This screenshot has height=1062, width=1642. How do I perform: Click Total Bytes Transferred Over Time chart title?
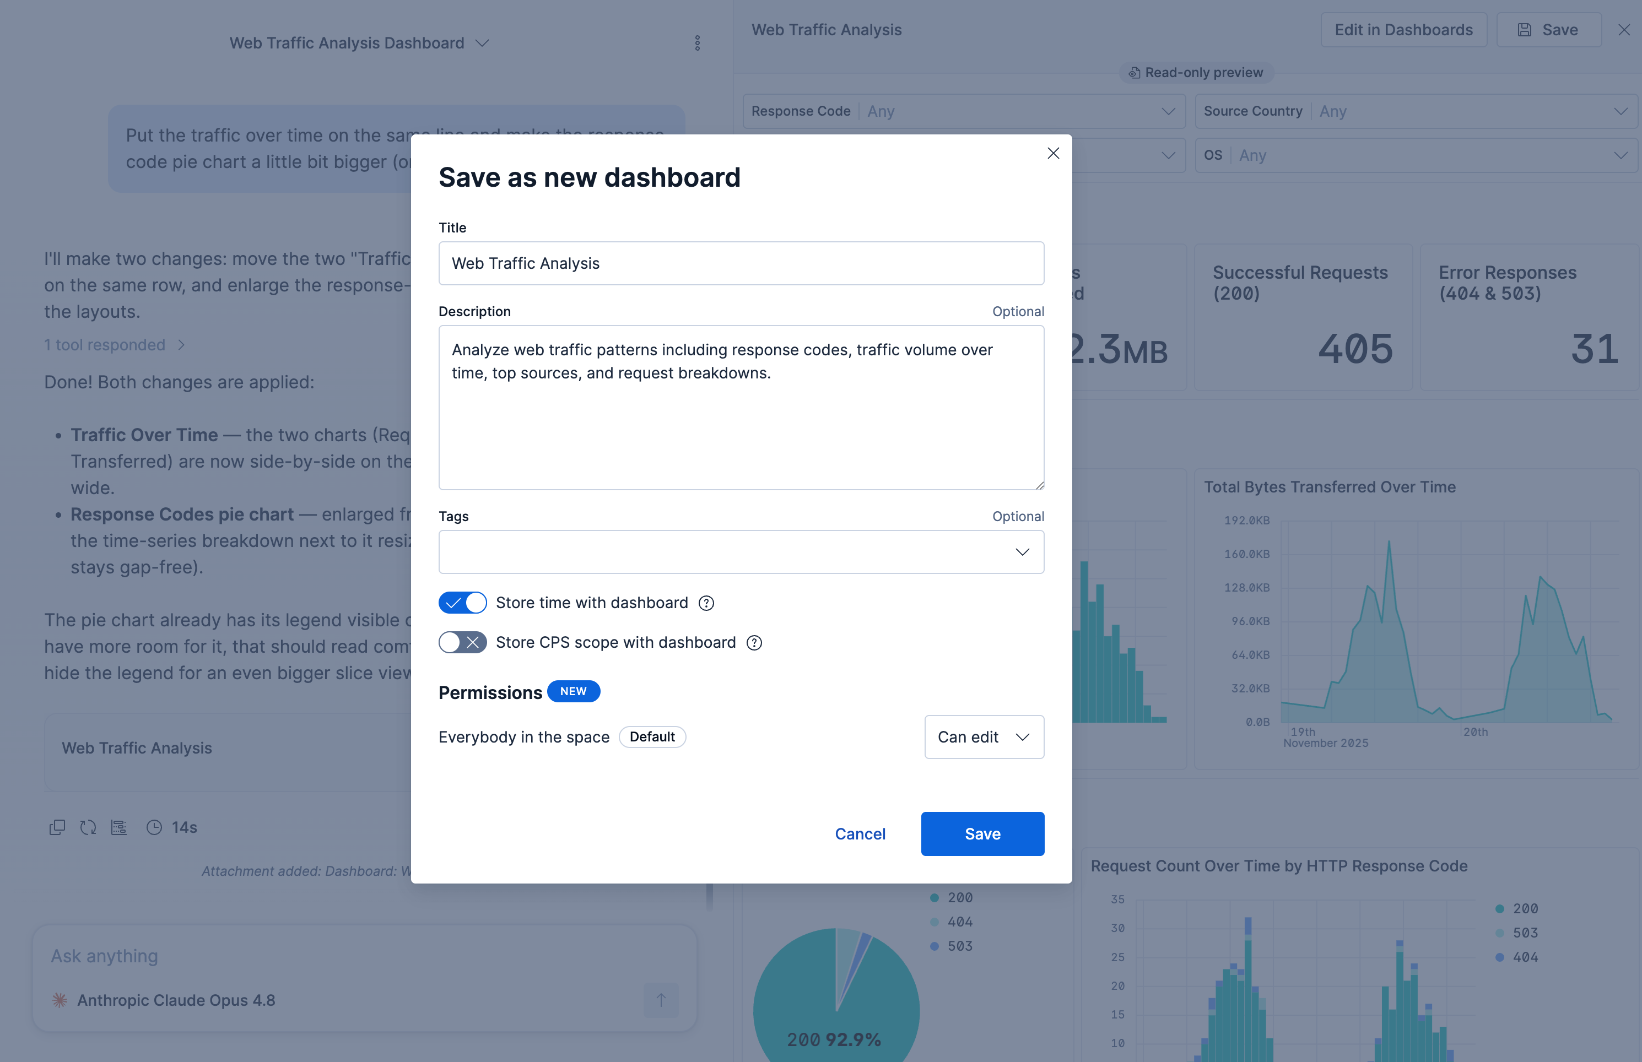coord(1330,487)
